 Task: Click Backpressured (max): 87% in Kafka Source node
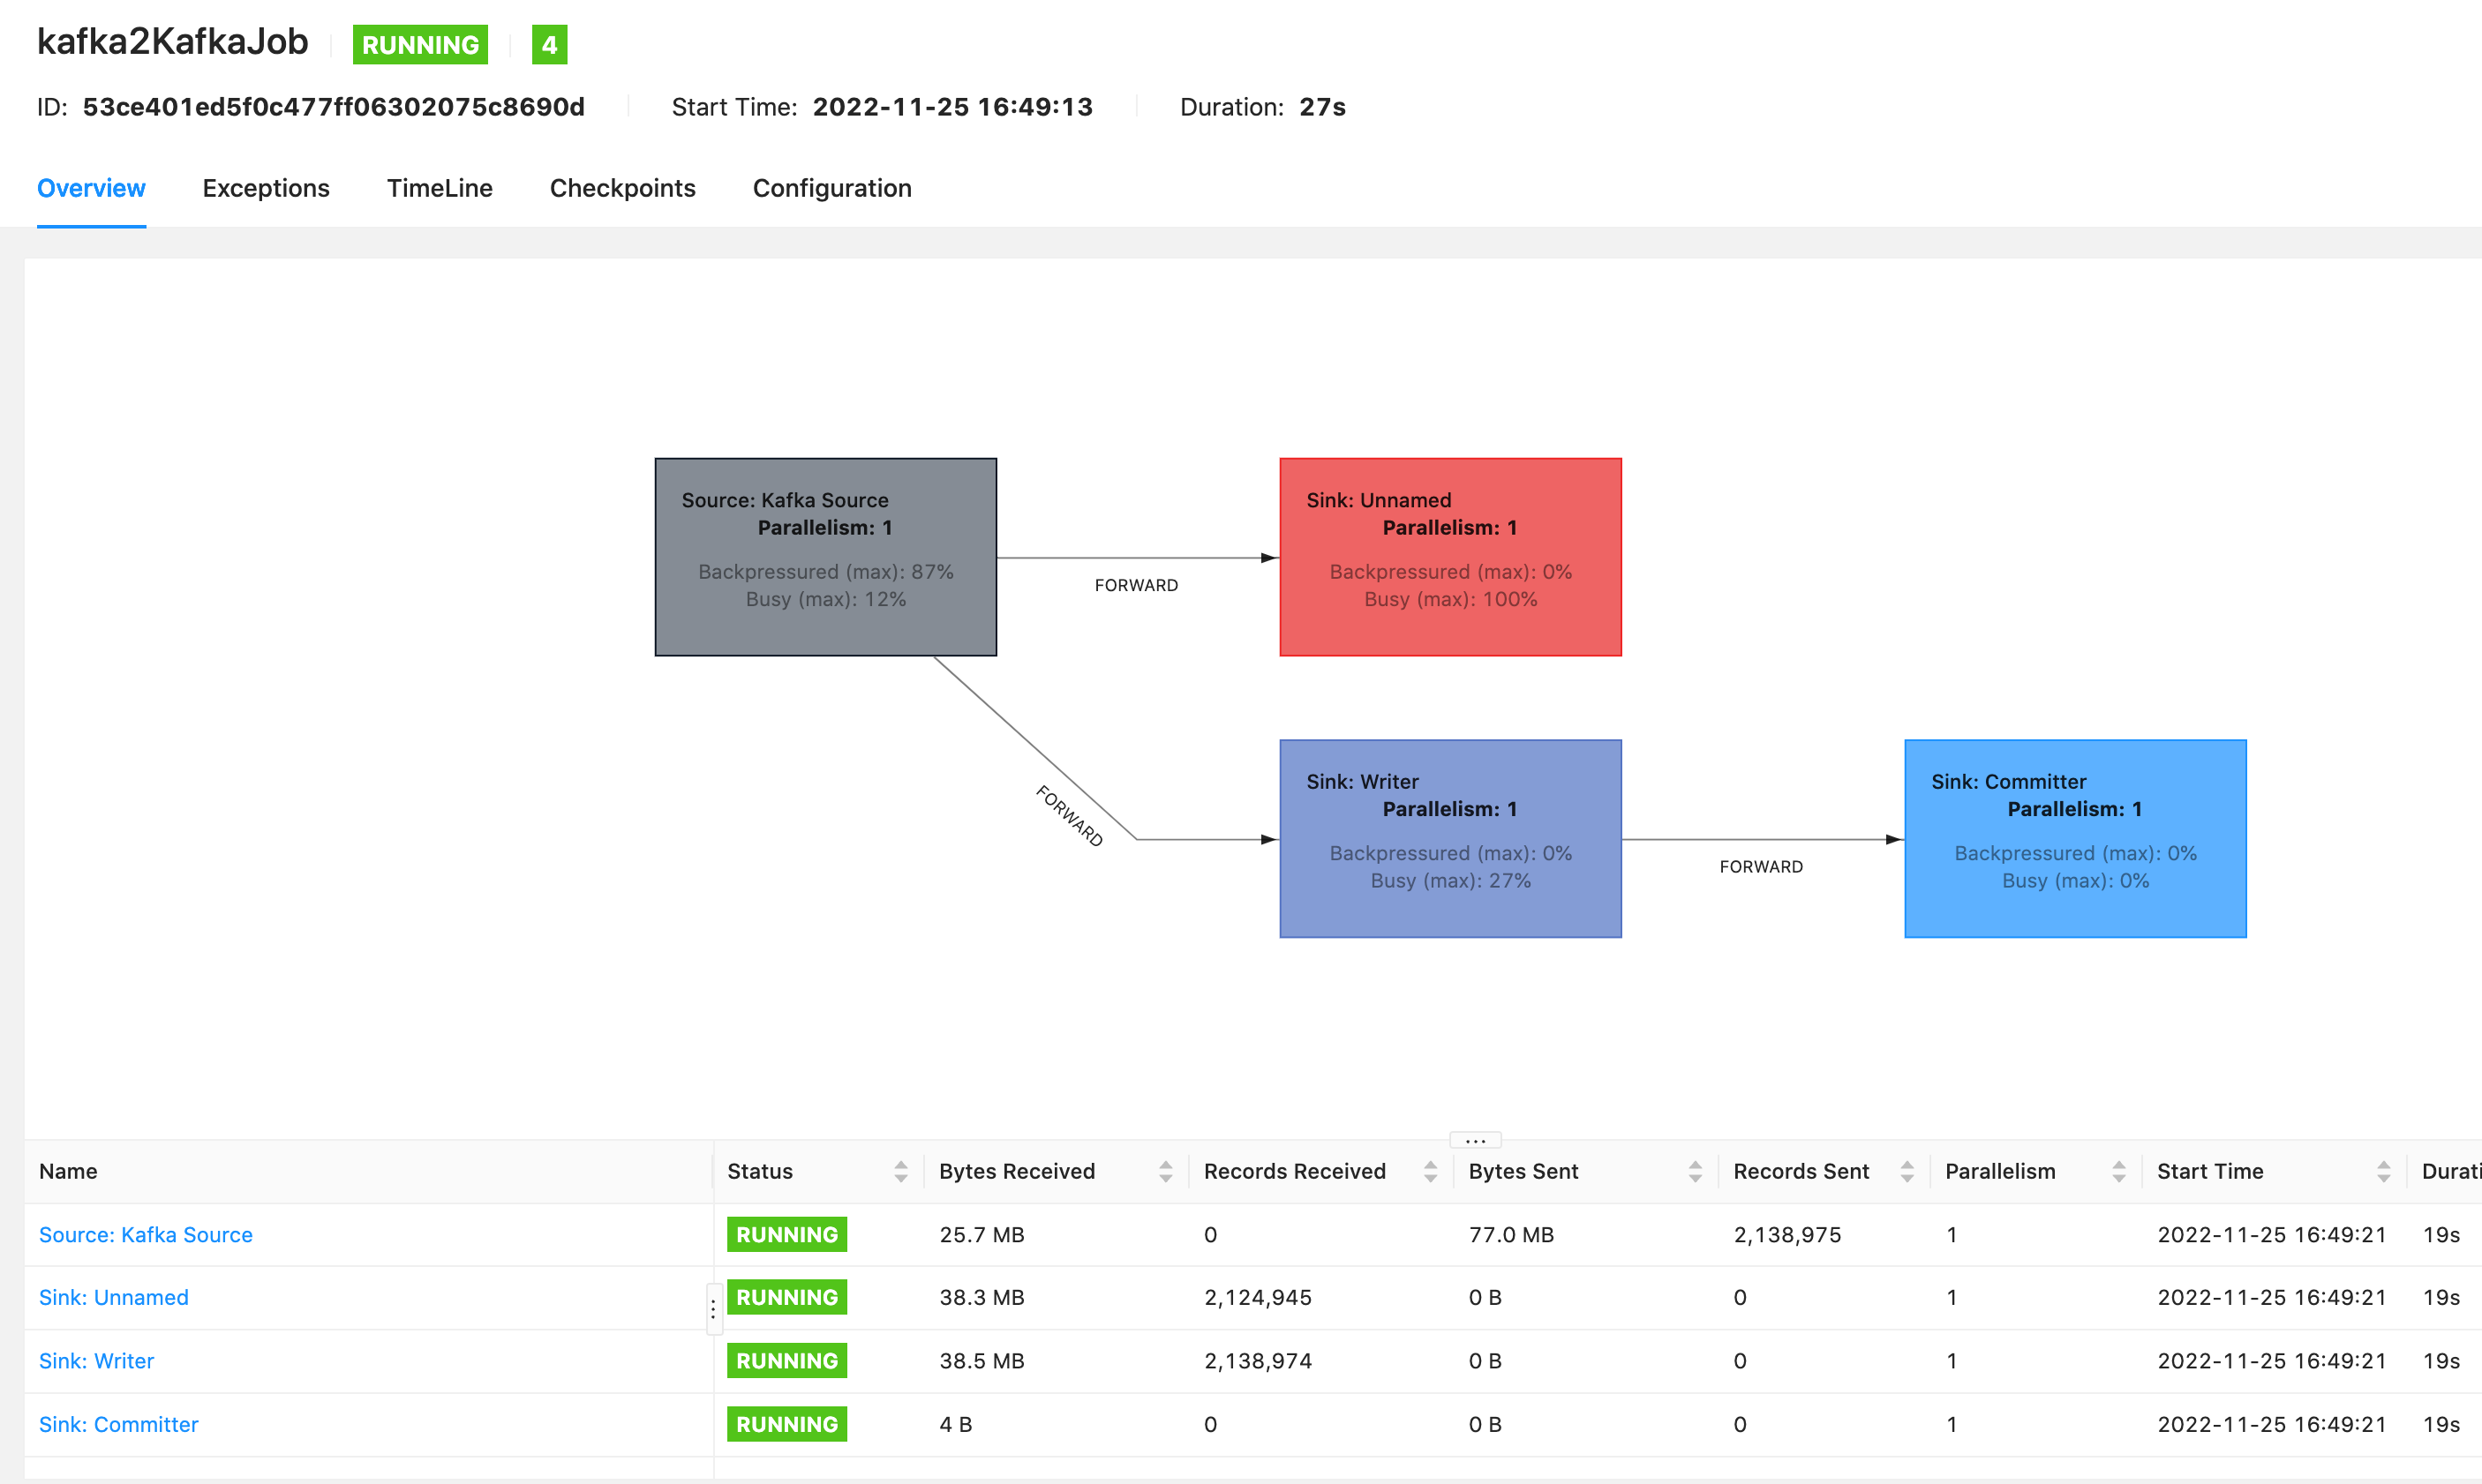(825, 571)
